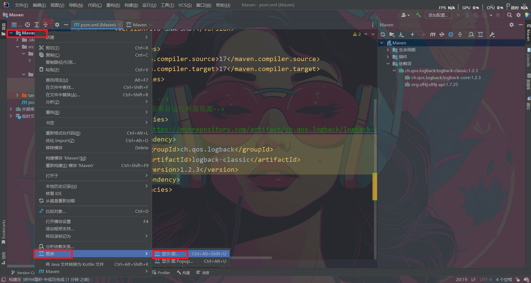Open 消息 tool window at bottom

203,272
